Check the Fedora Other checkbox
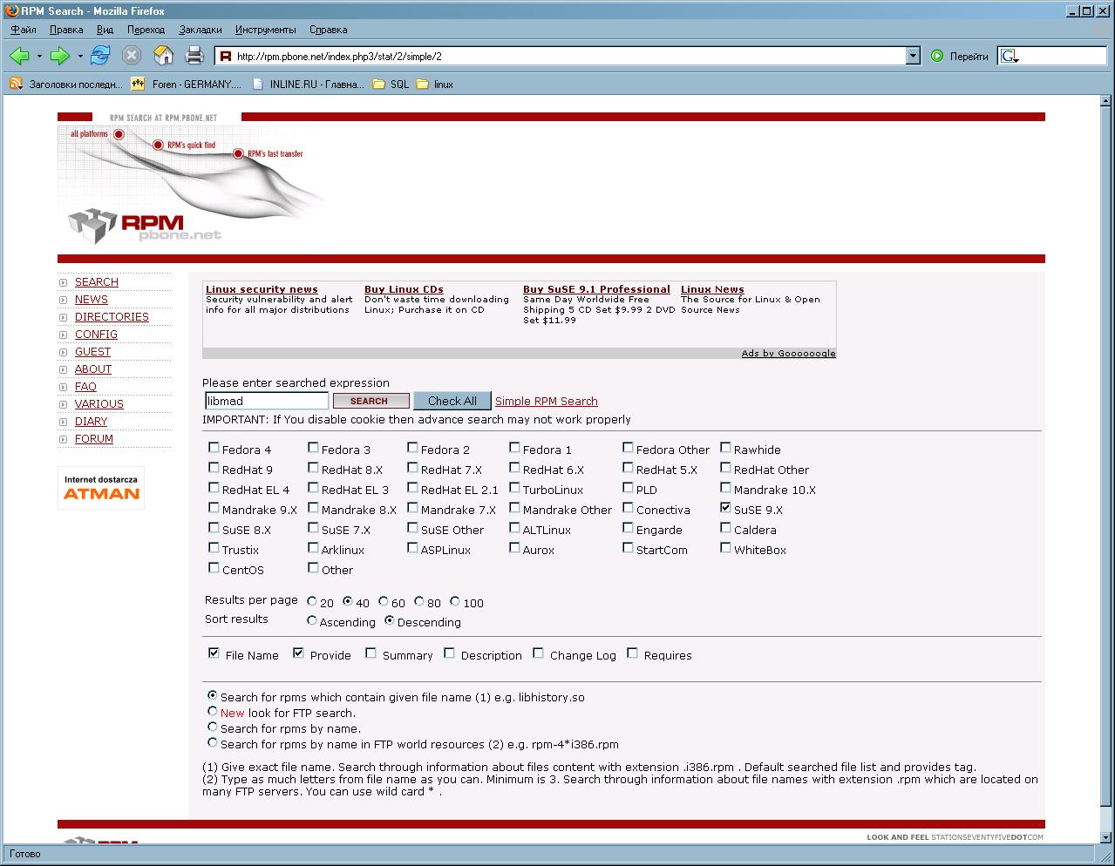This screenshot has width=1115, height=866. [628, 448]
